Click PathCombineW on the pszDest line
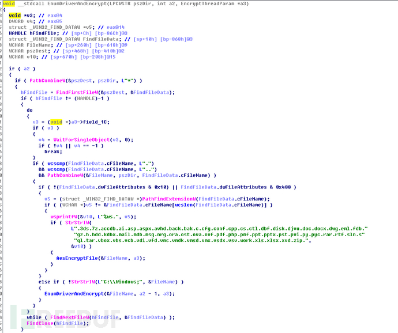This screenshot has width=398, height=333. (47, 81)
